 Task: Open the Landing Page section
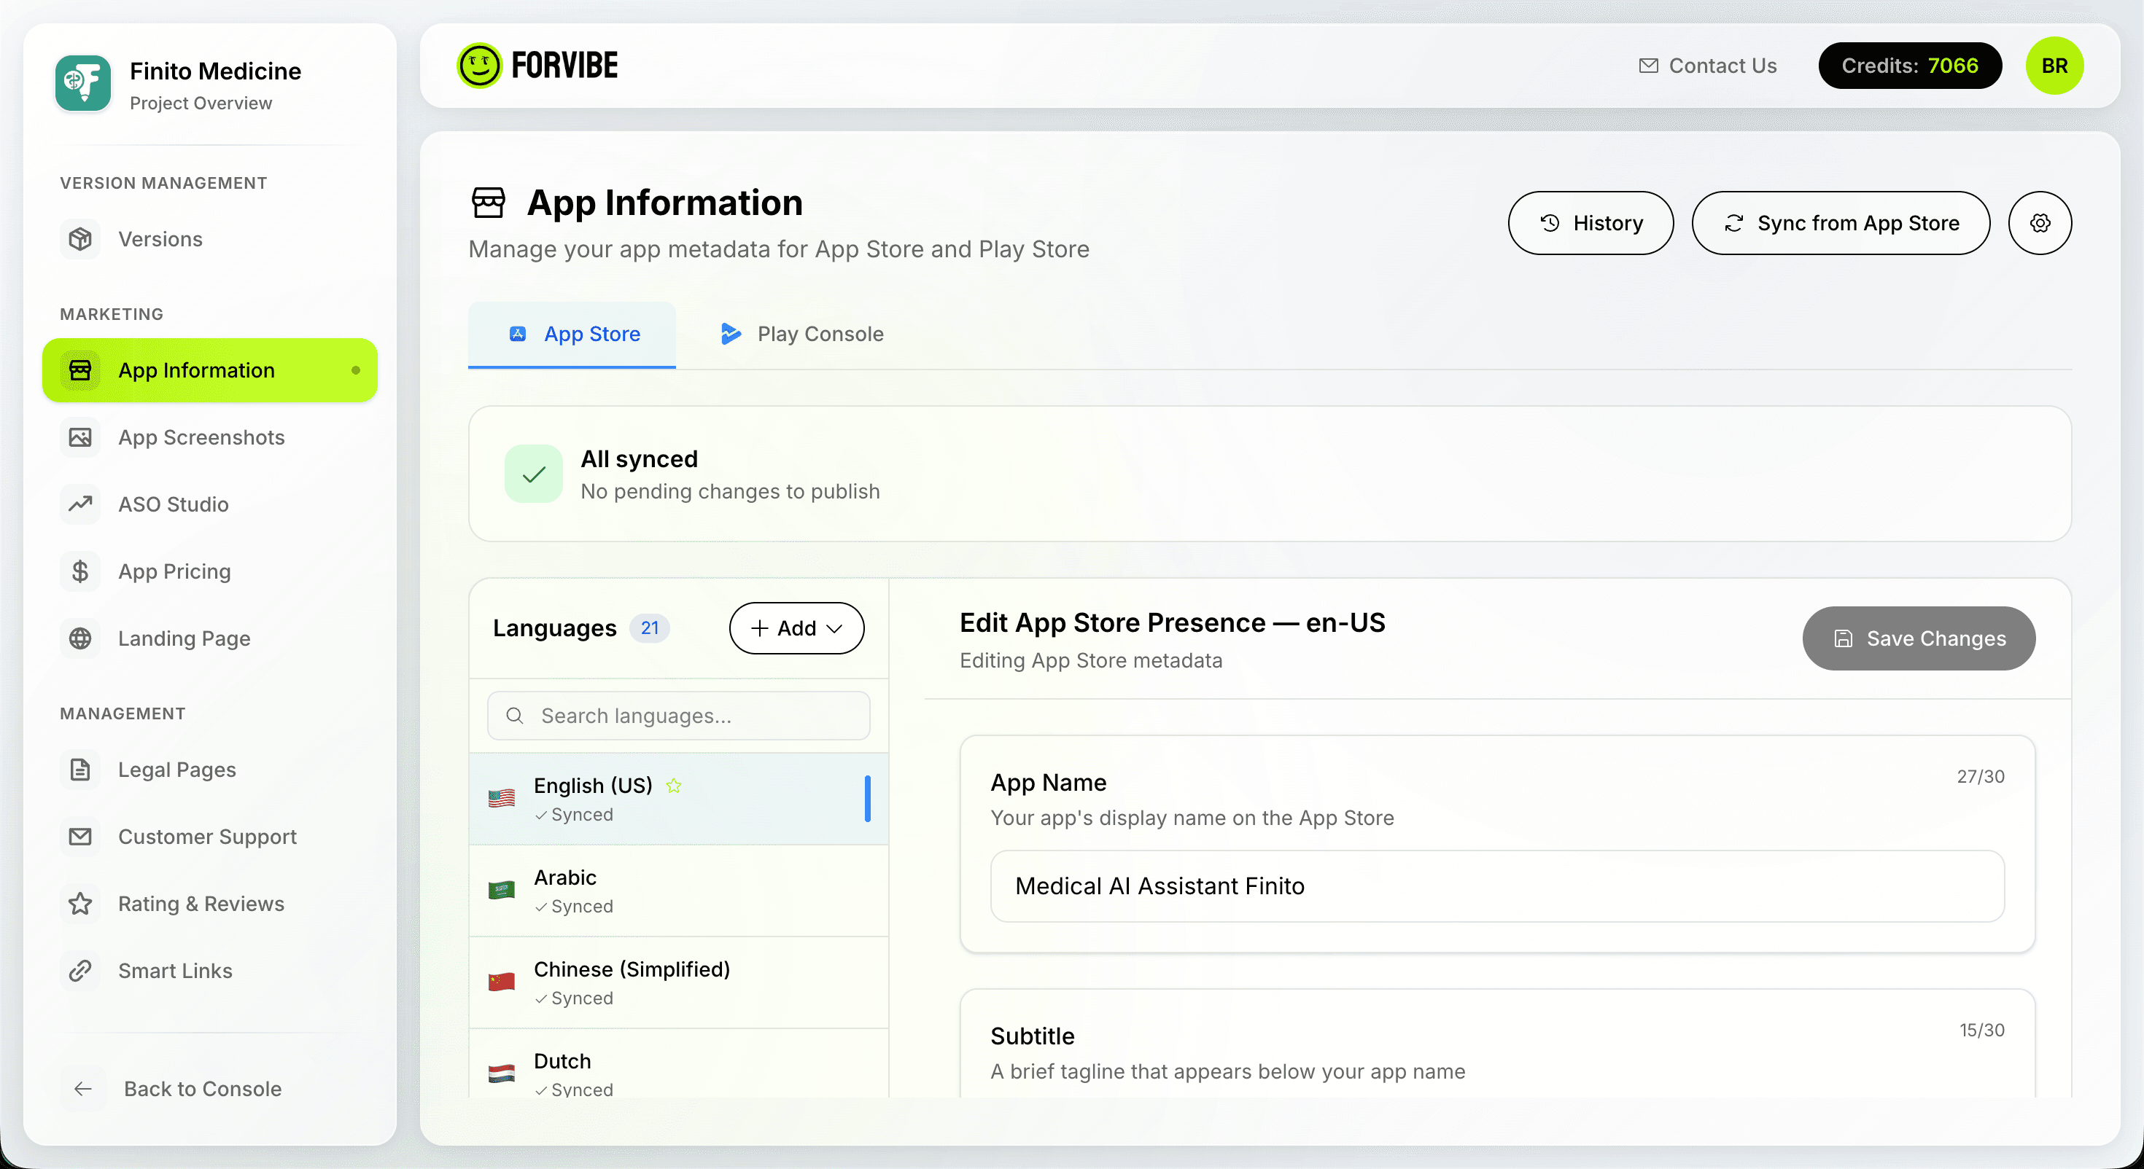[183, 638]
